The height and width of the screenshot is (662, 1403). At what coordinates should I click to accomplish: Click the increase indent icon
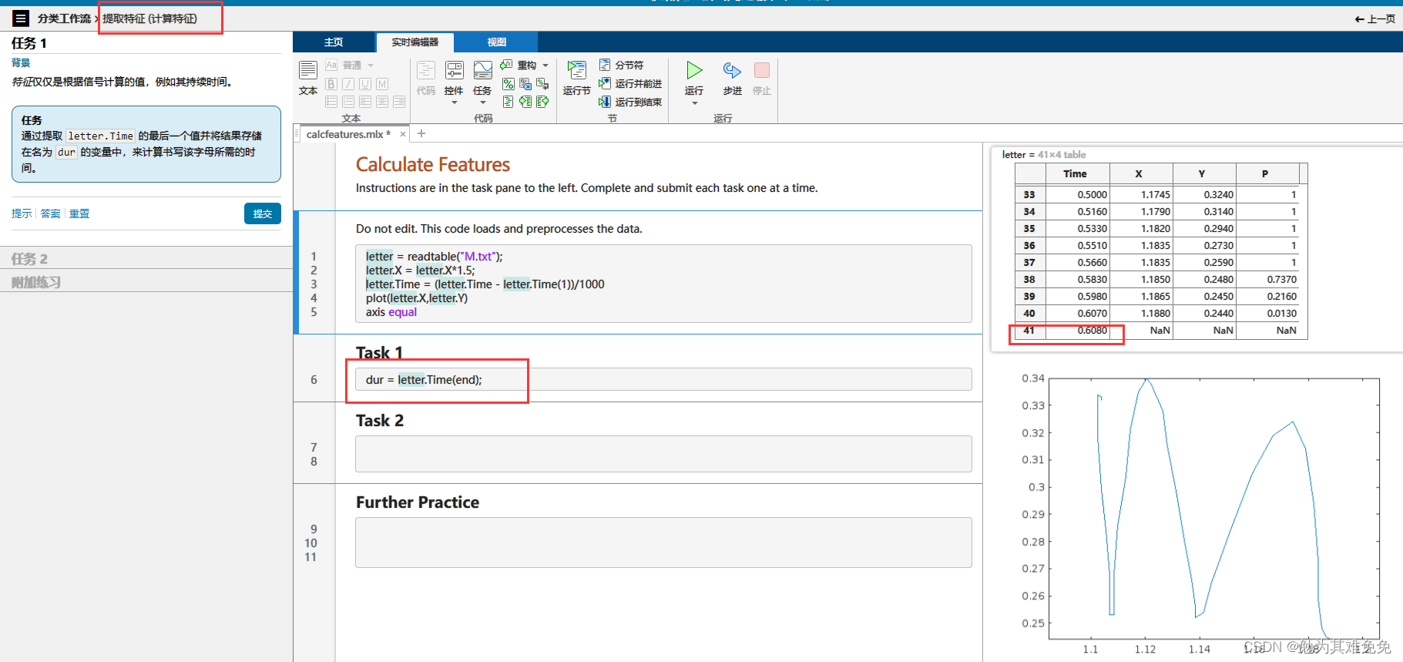525,102
